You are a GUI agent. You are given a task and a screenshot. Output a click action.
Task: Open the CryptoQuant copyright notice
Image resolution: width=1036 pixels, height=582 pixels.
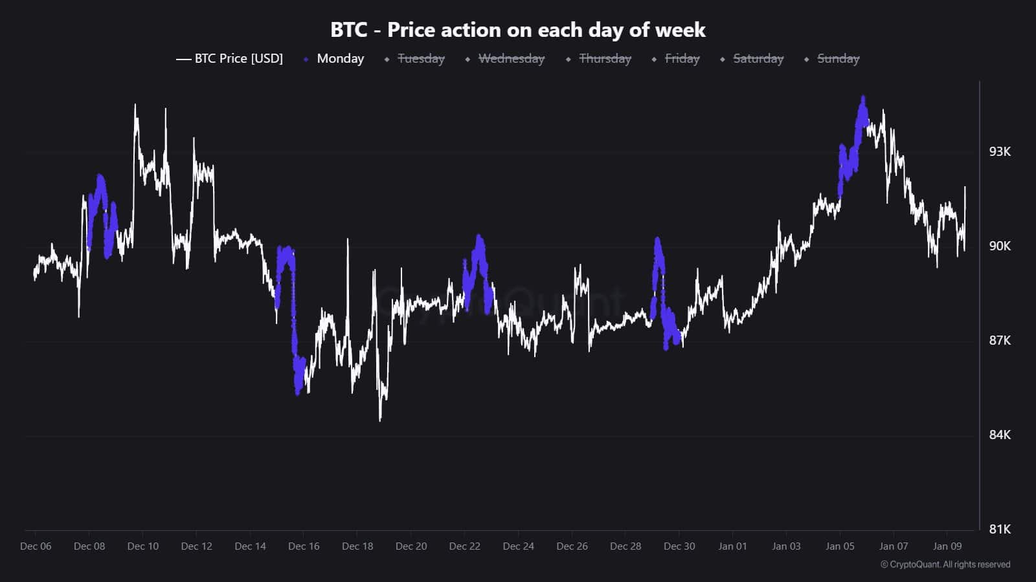(x=945, y=565)
